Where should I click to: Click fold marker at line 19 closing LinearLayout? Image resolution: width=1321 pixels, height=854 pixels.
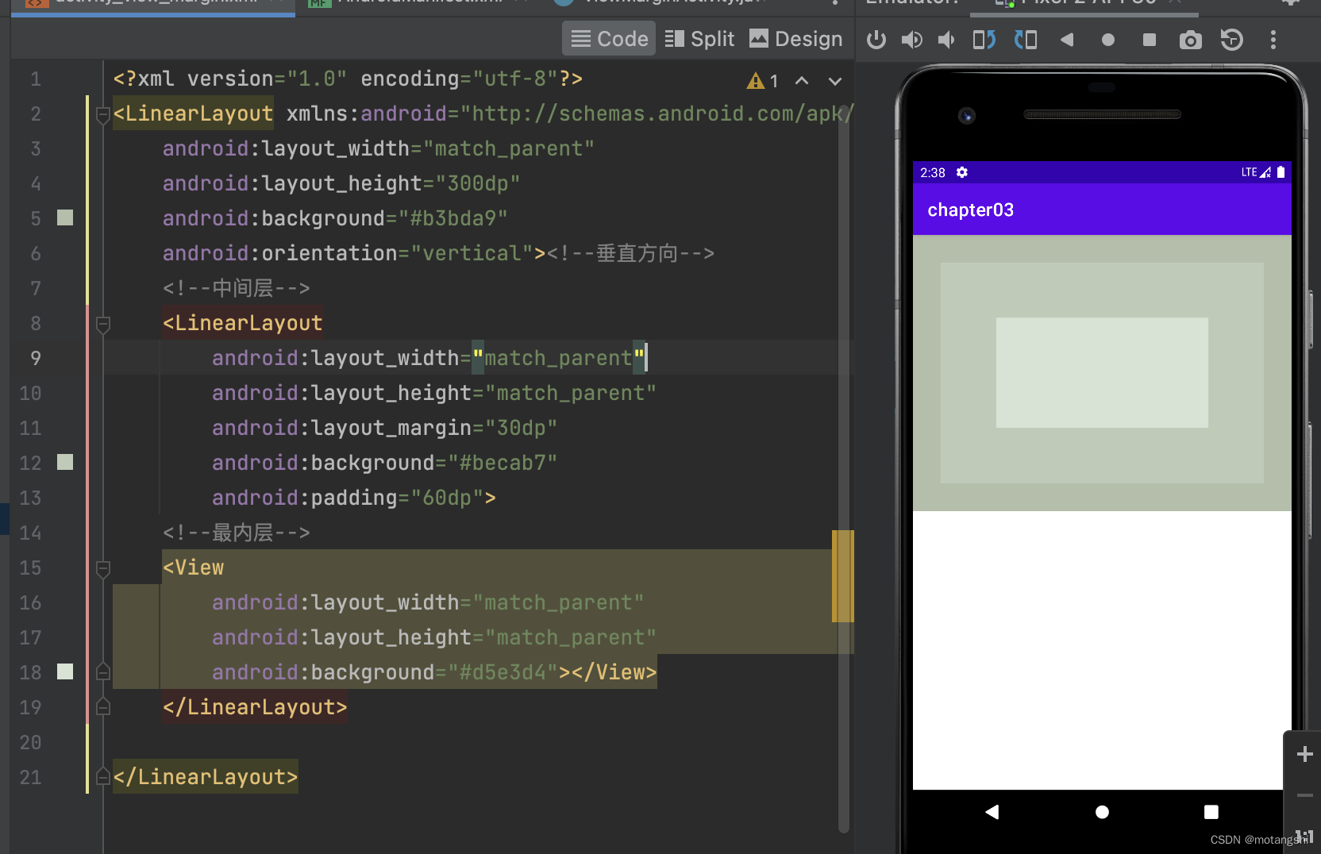point(102,706)
